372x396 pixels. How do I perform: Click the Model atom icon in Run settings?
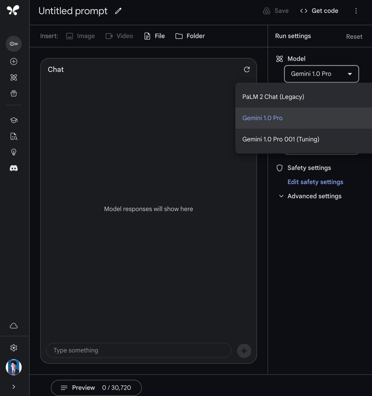coord(279,59)
